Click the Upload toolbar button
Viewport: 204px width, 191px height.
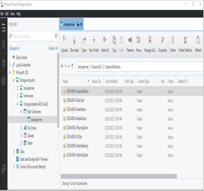tap(65, 44)
